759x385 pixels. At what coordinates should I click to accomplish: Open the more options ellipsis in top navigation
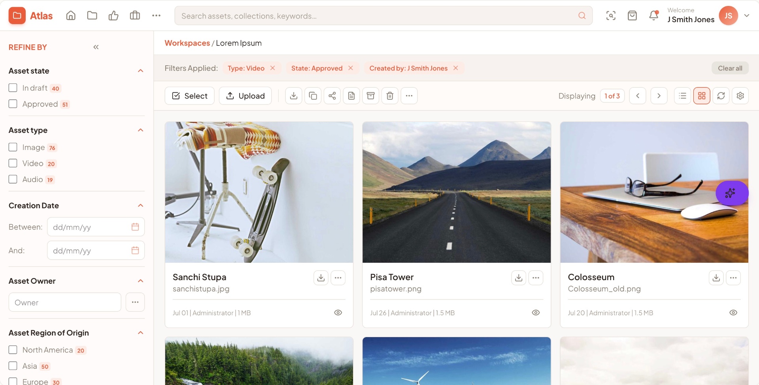tap(156, 16)
